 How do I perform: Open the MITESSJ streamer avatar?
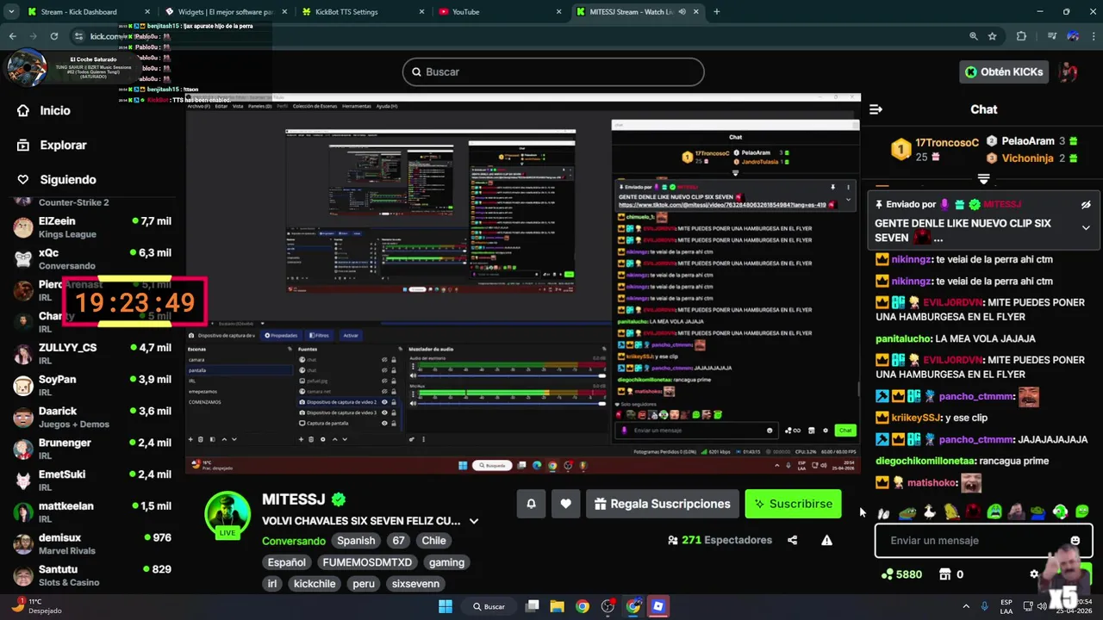point(227,514)
